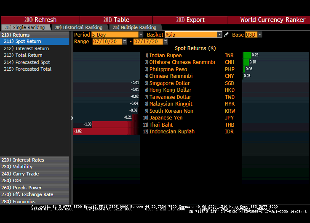Click the red Indonesian Rupiah return bar
The image size is (310, 223).
pos(105,131)
